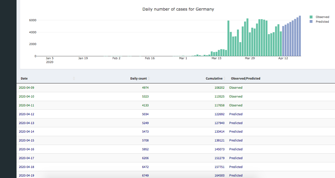The width and height of the screenshot is (335, 178).
Task: Click cumulative value 117658 cell
Action: (219, 106)
